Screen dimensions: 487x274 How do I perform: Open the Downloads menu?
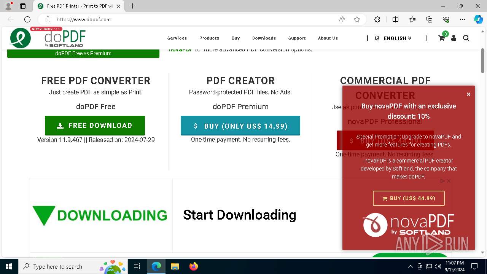(264, 38)
